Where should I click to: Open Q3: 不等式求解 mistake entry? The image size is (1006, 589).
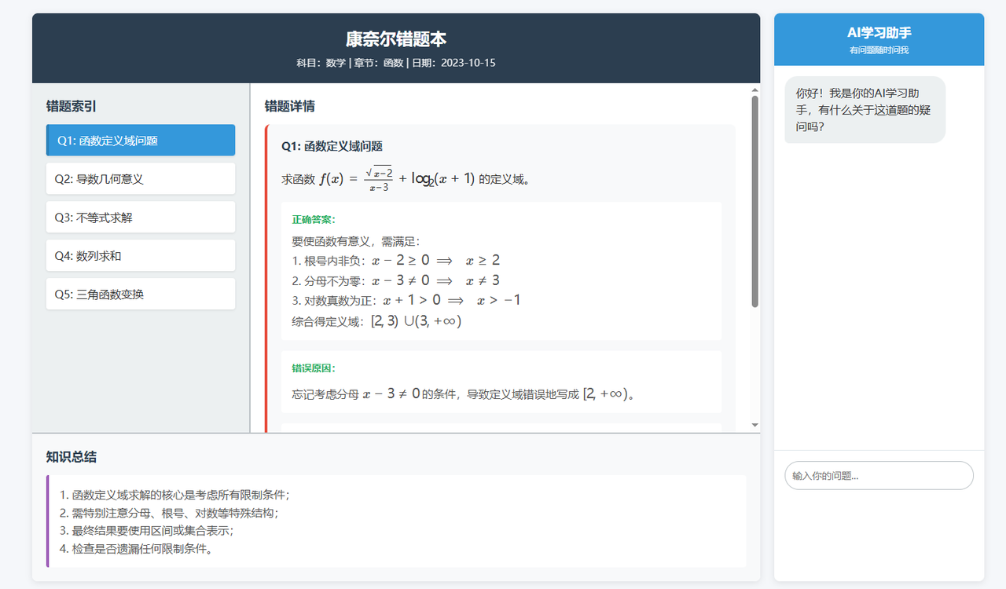[140, 217]
